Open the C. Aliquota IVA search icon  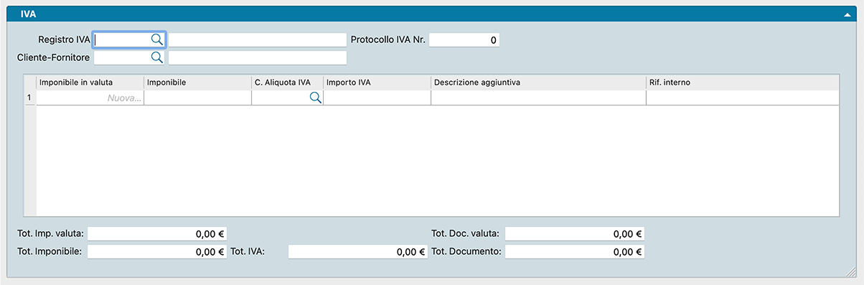click(315, 98)
